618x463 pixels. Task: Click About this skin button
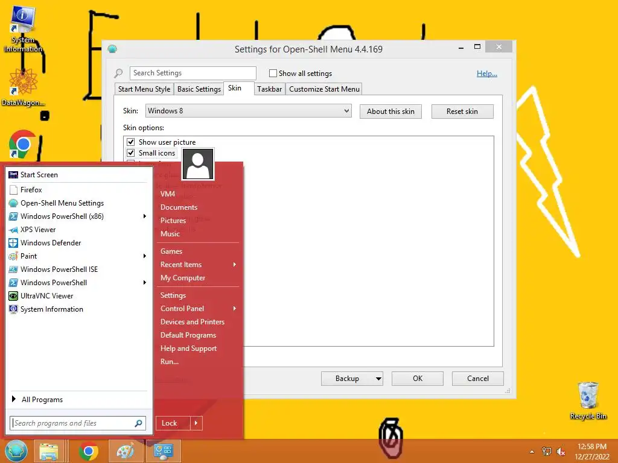390,112
